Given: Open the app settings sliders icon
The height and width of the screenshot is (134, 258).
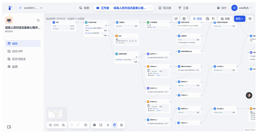Looking at the screenshot, I should coord(38,20).
